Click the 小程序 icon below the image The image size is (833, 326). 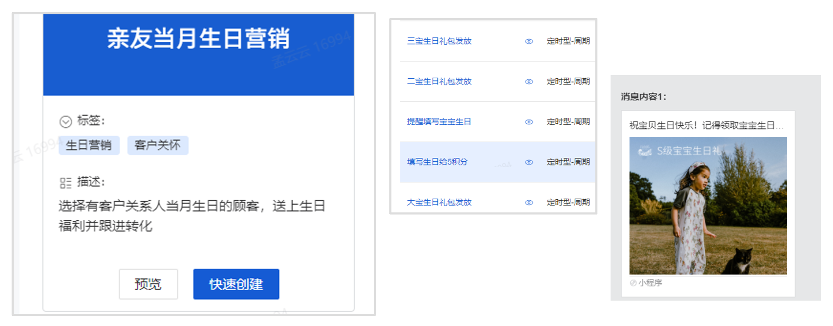[x=633, y=283]
